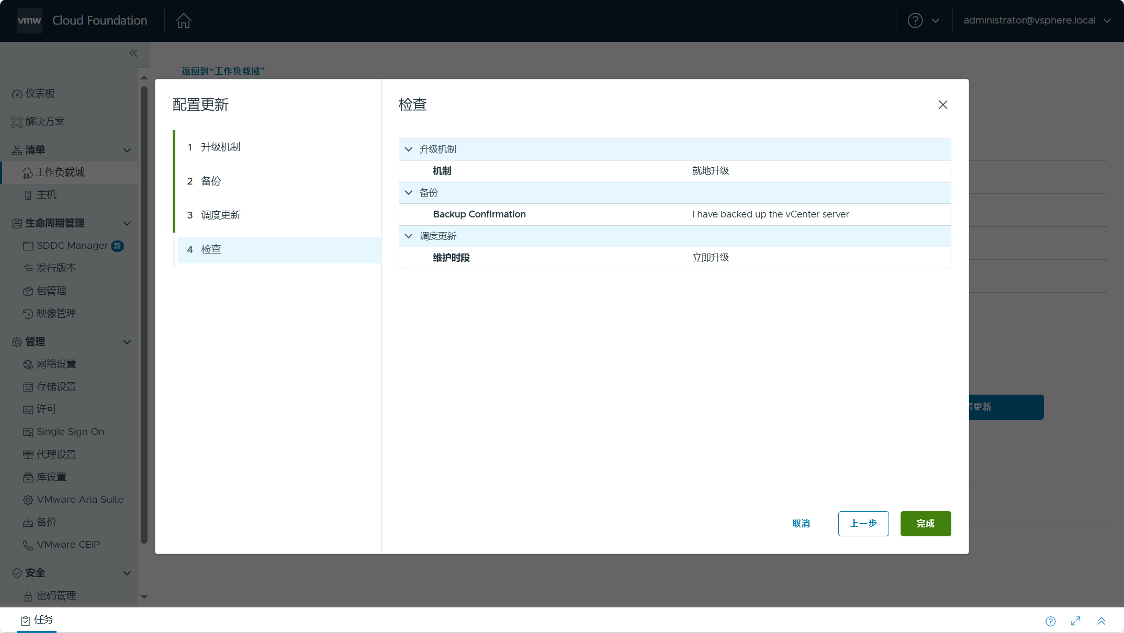Expand tasks panel to full screen icon
This screenshot has width=1124, height=633.
point(1076,621)
